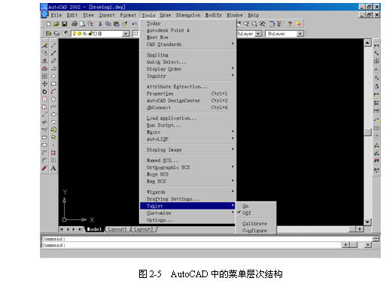Viewport: 386px width, 281px height.
Task: Click Calibrate in the Tablet submenu
Action: 255,223
